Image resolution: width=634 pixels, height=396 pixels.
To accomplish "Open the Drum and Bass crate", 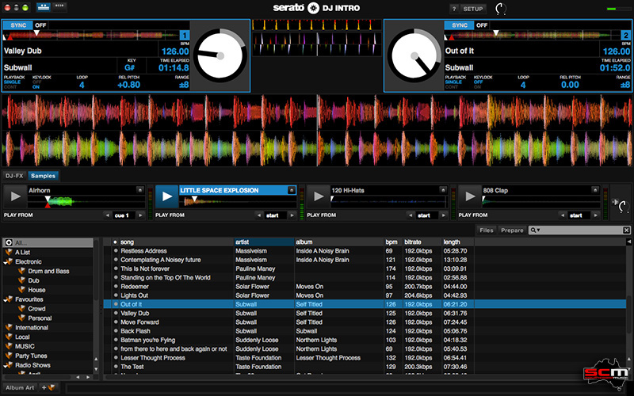I will click(48, 271).
